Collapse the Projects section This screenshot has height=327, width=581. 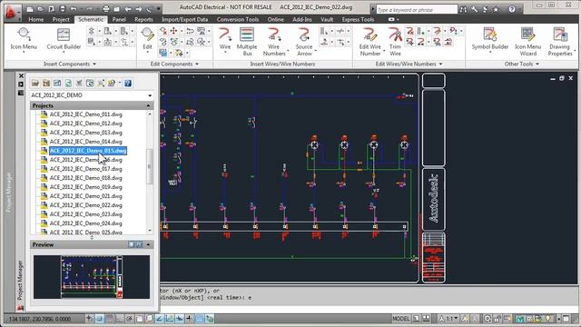pos(148,105)
